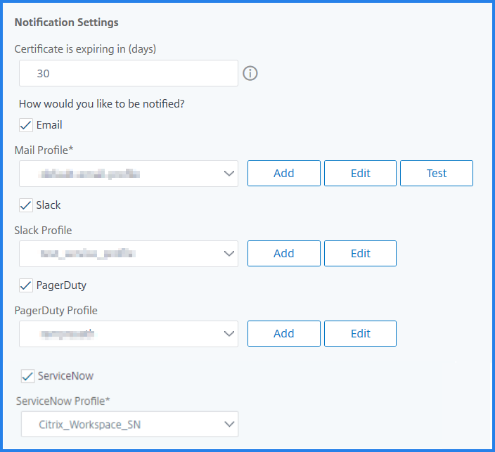Edit the selected PagerDuty profile

click(x=360, y=334)
